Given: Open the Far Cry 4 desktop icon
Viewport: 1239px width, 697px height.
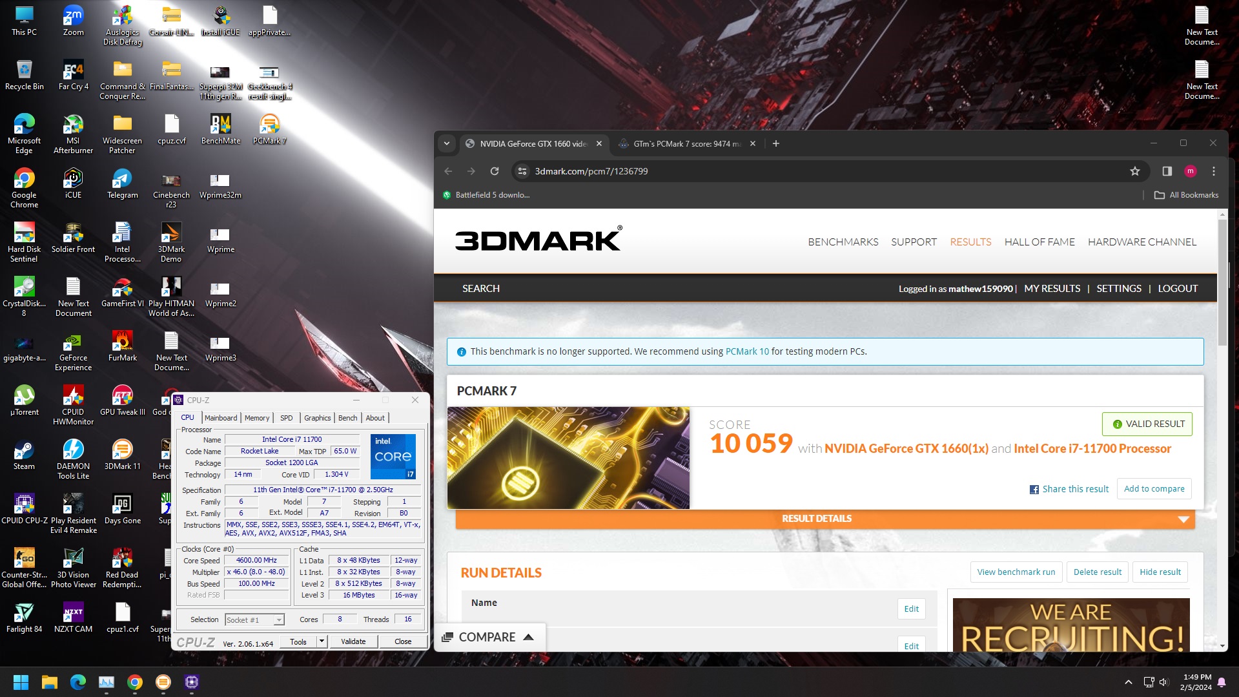Looking at the screenshot, I should coord(73,76).
